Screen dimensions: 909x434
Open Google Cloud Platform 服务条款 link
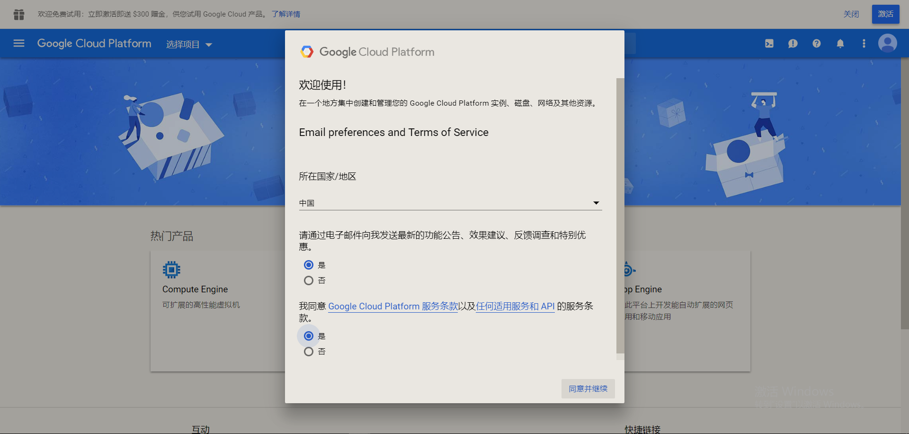pyautogui.click(x=393, y=306)
